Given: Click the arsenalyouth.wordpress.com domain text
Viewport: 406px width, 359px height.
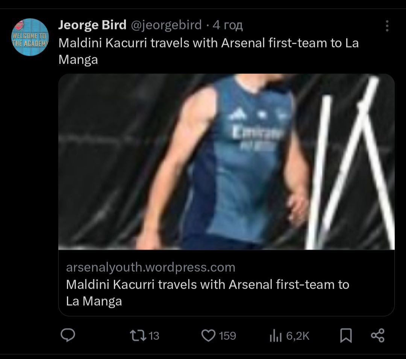Looking at the screenshot, I should pos(150,267).
